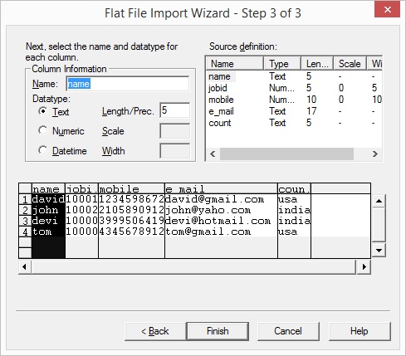Screen dimensions: 406x356
Task: Click the down arrow of preview vertical scrollbar
Action: pos(379,251)
